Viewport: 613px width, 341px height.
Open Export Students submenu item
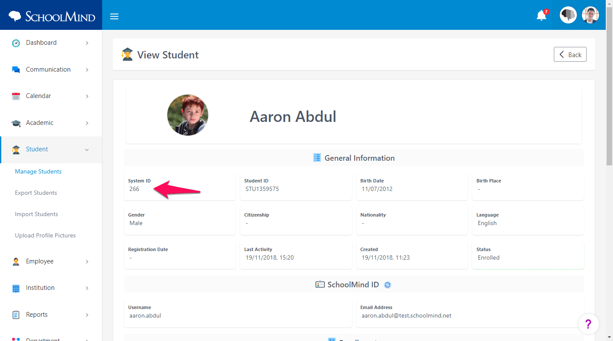coord(36,193)
